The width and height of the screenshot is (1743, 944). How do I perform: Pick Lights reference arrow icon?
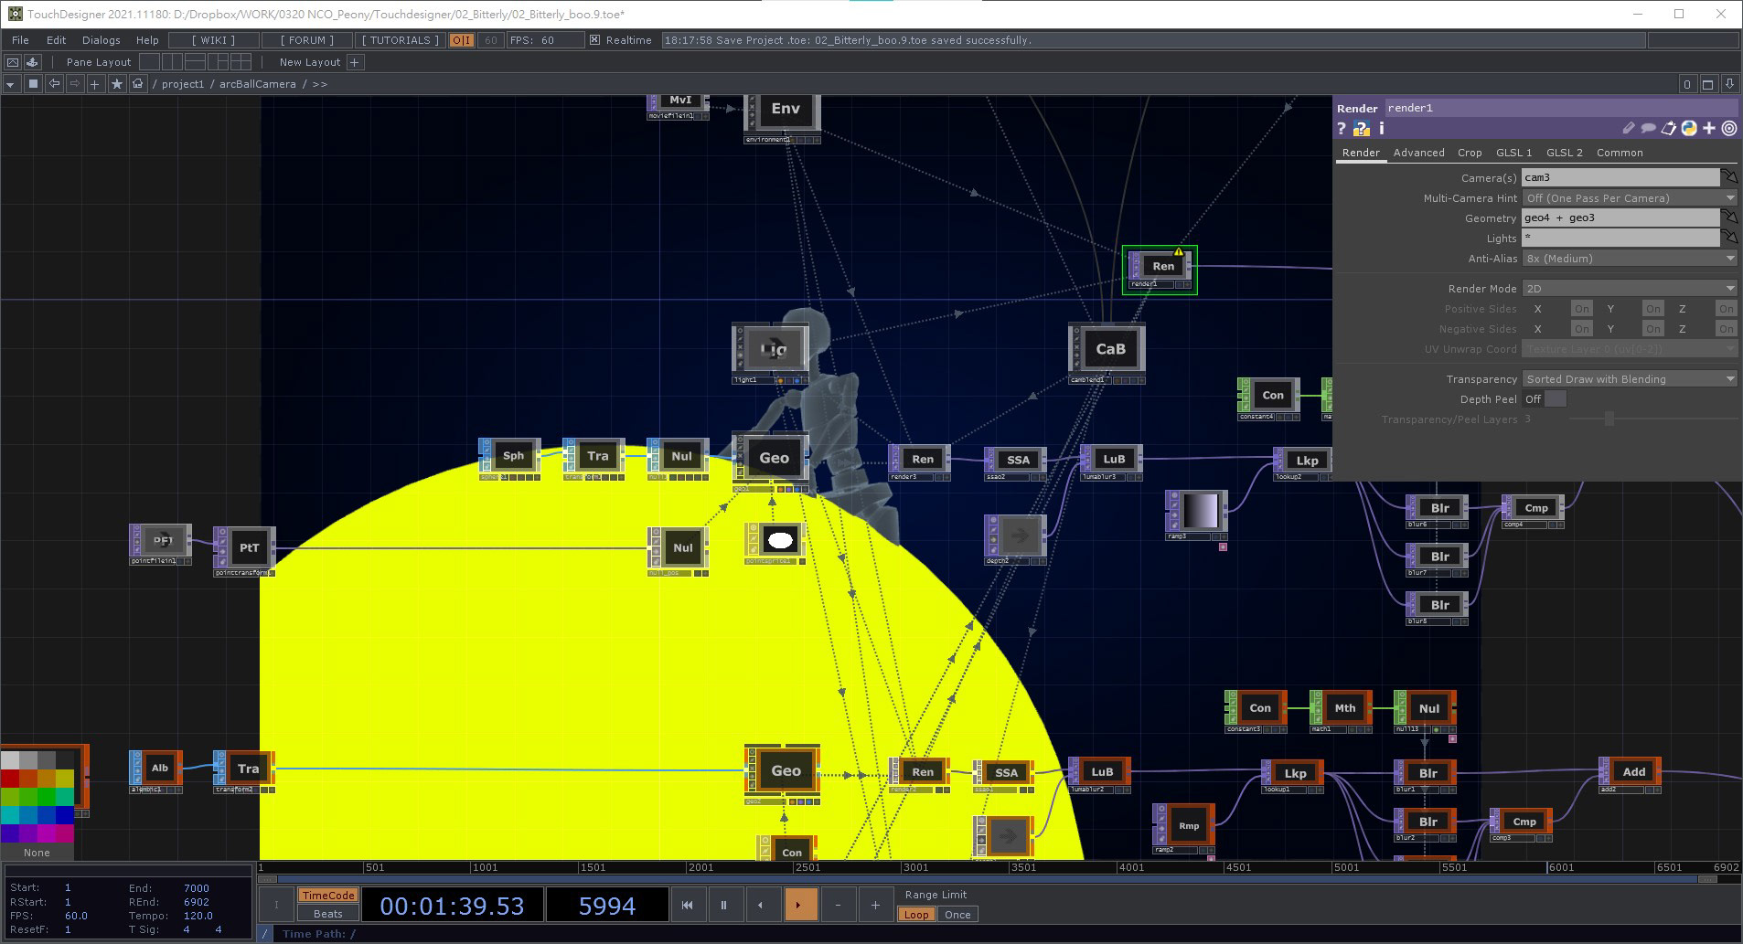pyautogui.click(x=1729, y=238)
